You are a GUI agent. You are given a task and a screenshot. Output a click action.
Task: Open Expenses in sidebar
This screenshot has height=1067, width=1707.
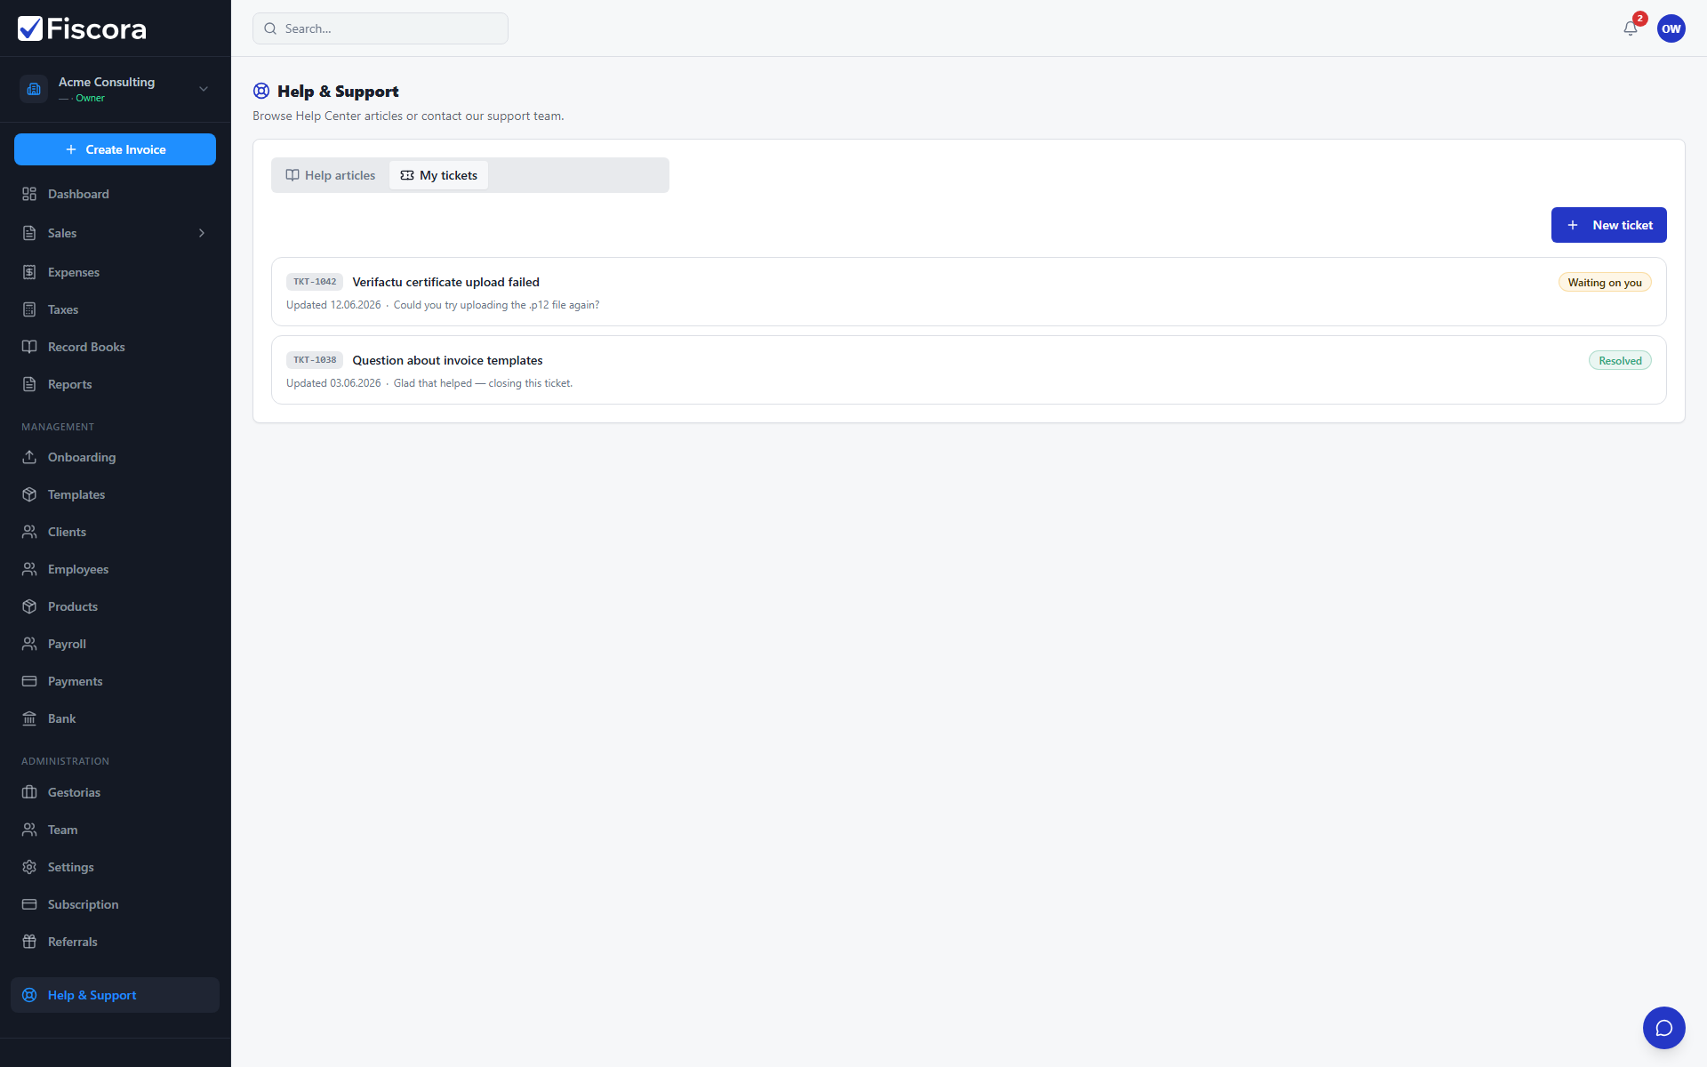(x=115, y=272)
